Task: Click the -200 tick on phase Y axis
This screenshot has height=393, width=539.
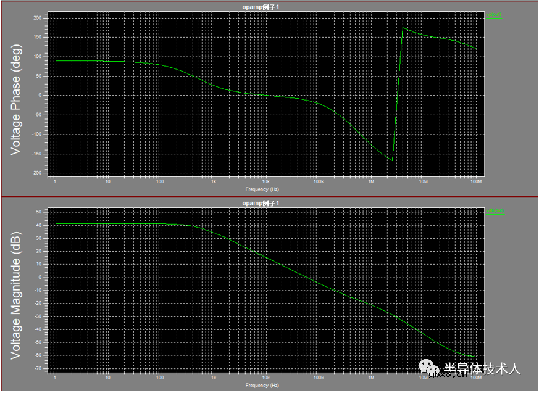Action: point(36,173)
